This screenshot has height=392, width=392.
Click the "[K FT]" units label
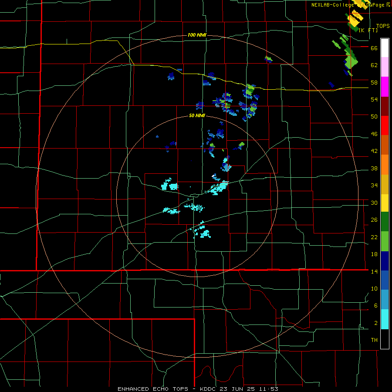click(x=368, y=30)
